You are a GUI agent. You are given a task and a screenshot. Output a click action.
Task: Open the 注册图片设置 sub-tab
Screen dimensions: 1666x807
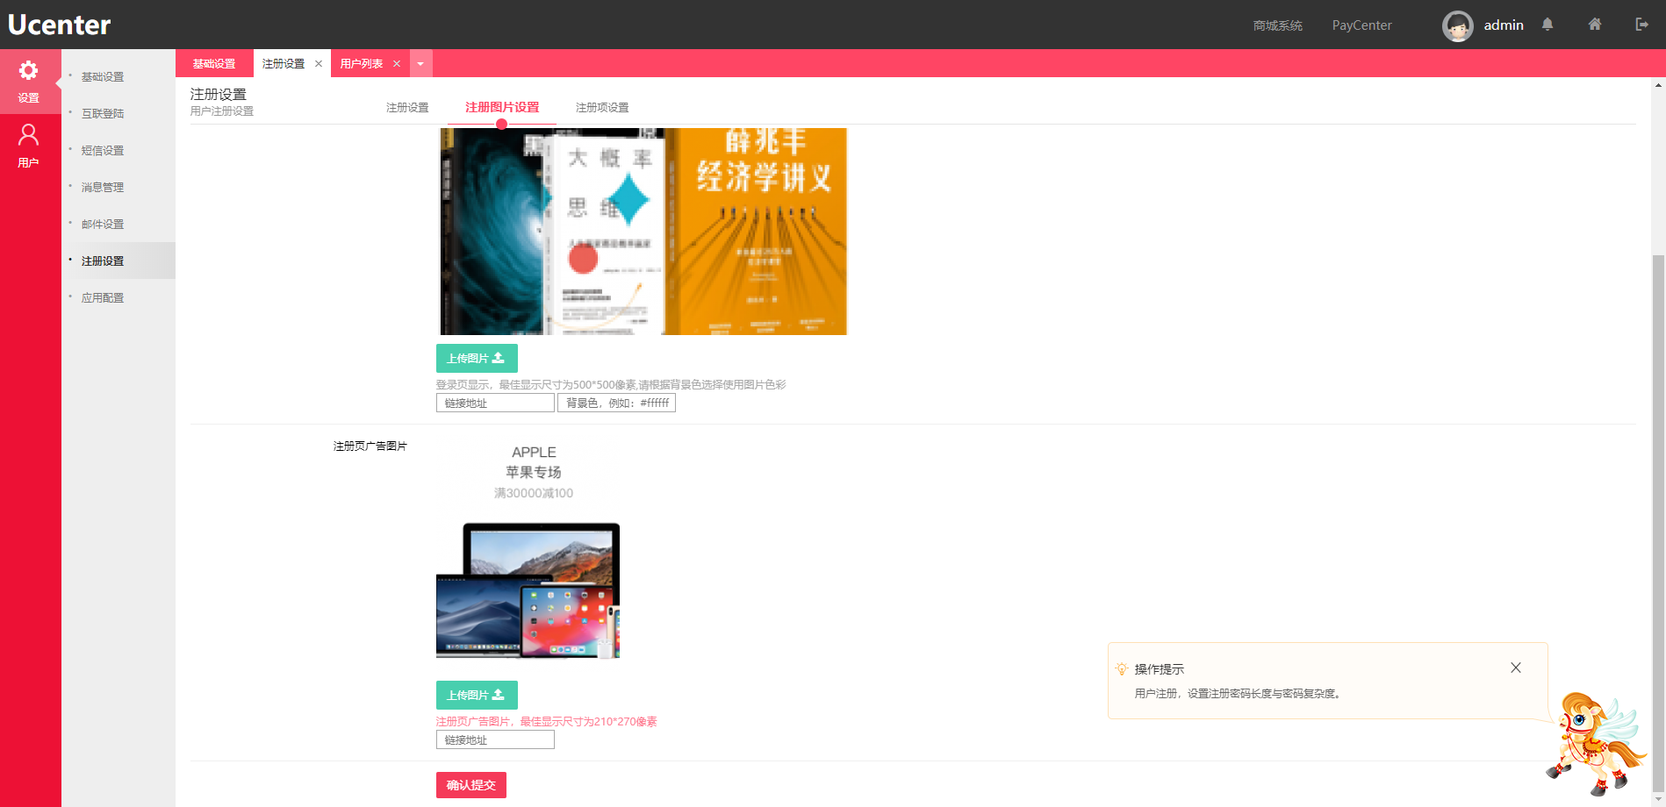tap(502, 107)
